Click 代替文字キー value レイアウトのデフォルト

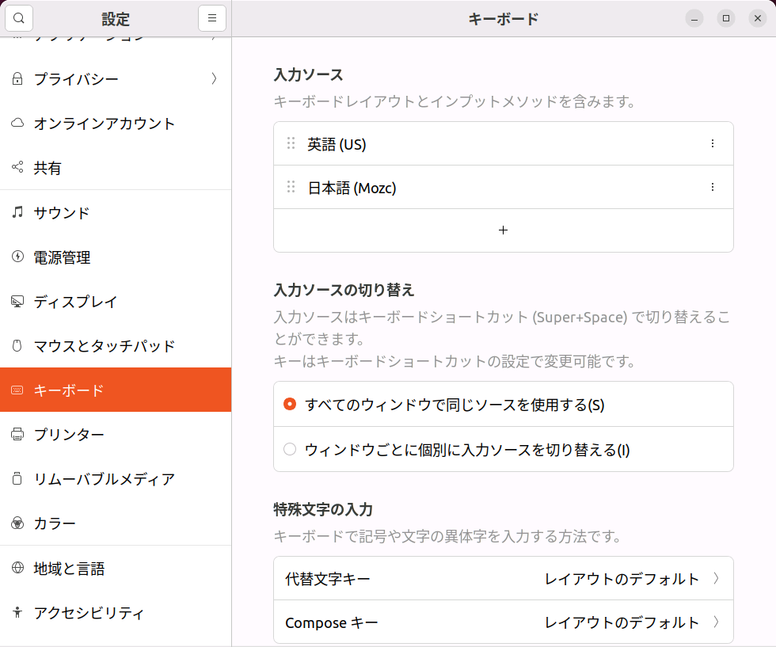tap(622, 579)
